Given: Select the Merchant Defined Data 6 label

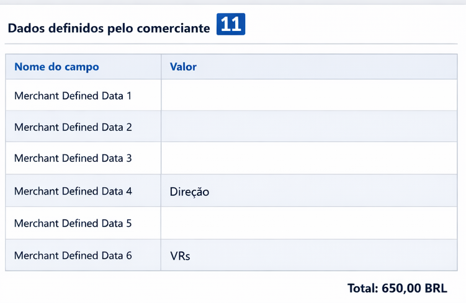Looking at the screenshot, I should click(73, 255).
